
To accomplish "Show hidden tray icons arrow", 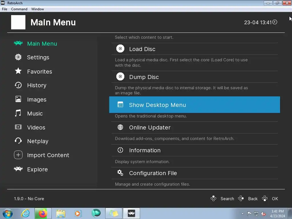I will (x=242, y=214).
